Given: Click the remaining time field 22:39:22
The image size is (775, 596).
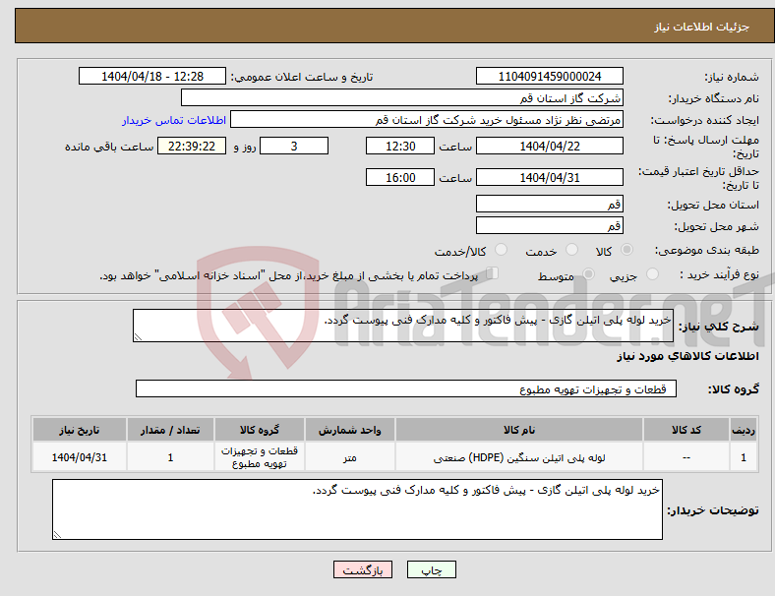Looking at the screenshot, I should (191, 146).
